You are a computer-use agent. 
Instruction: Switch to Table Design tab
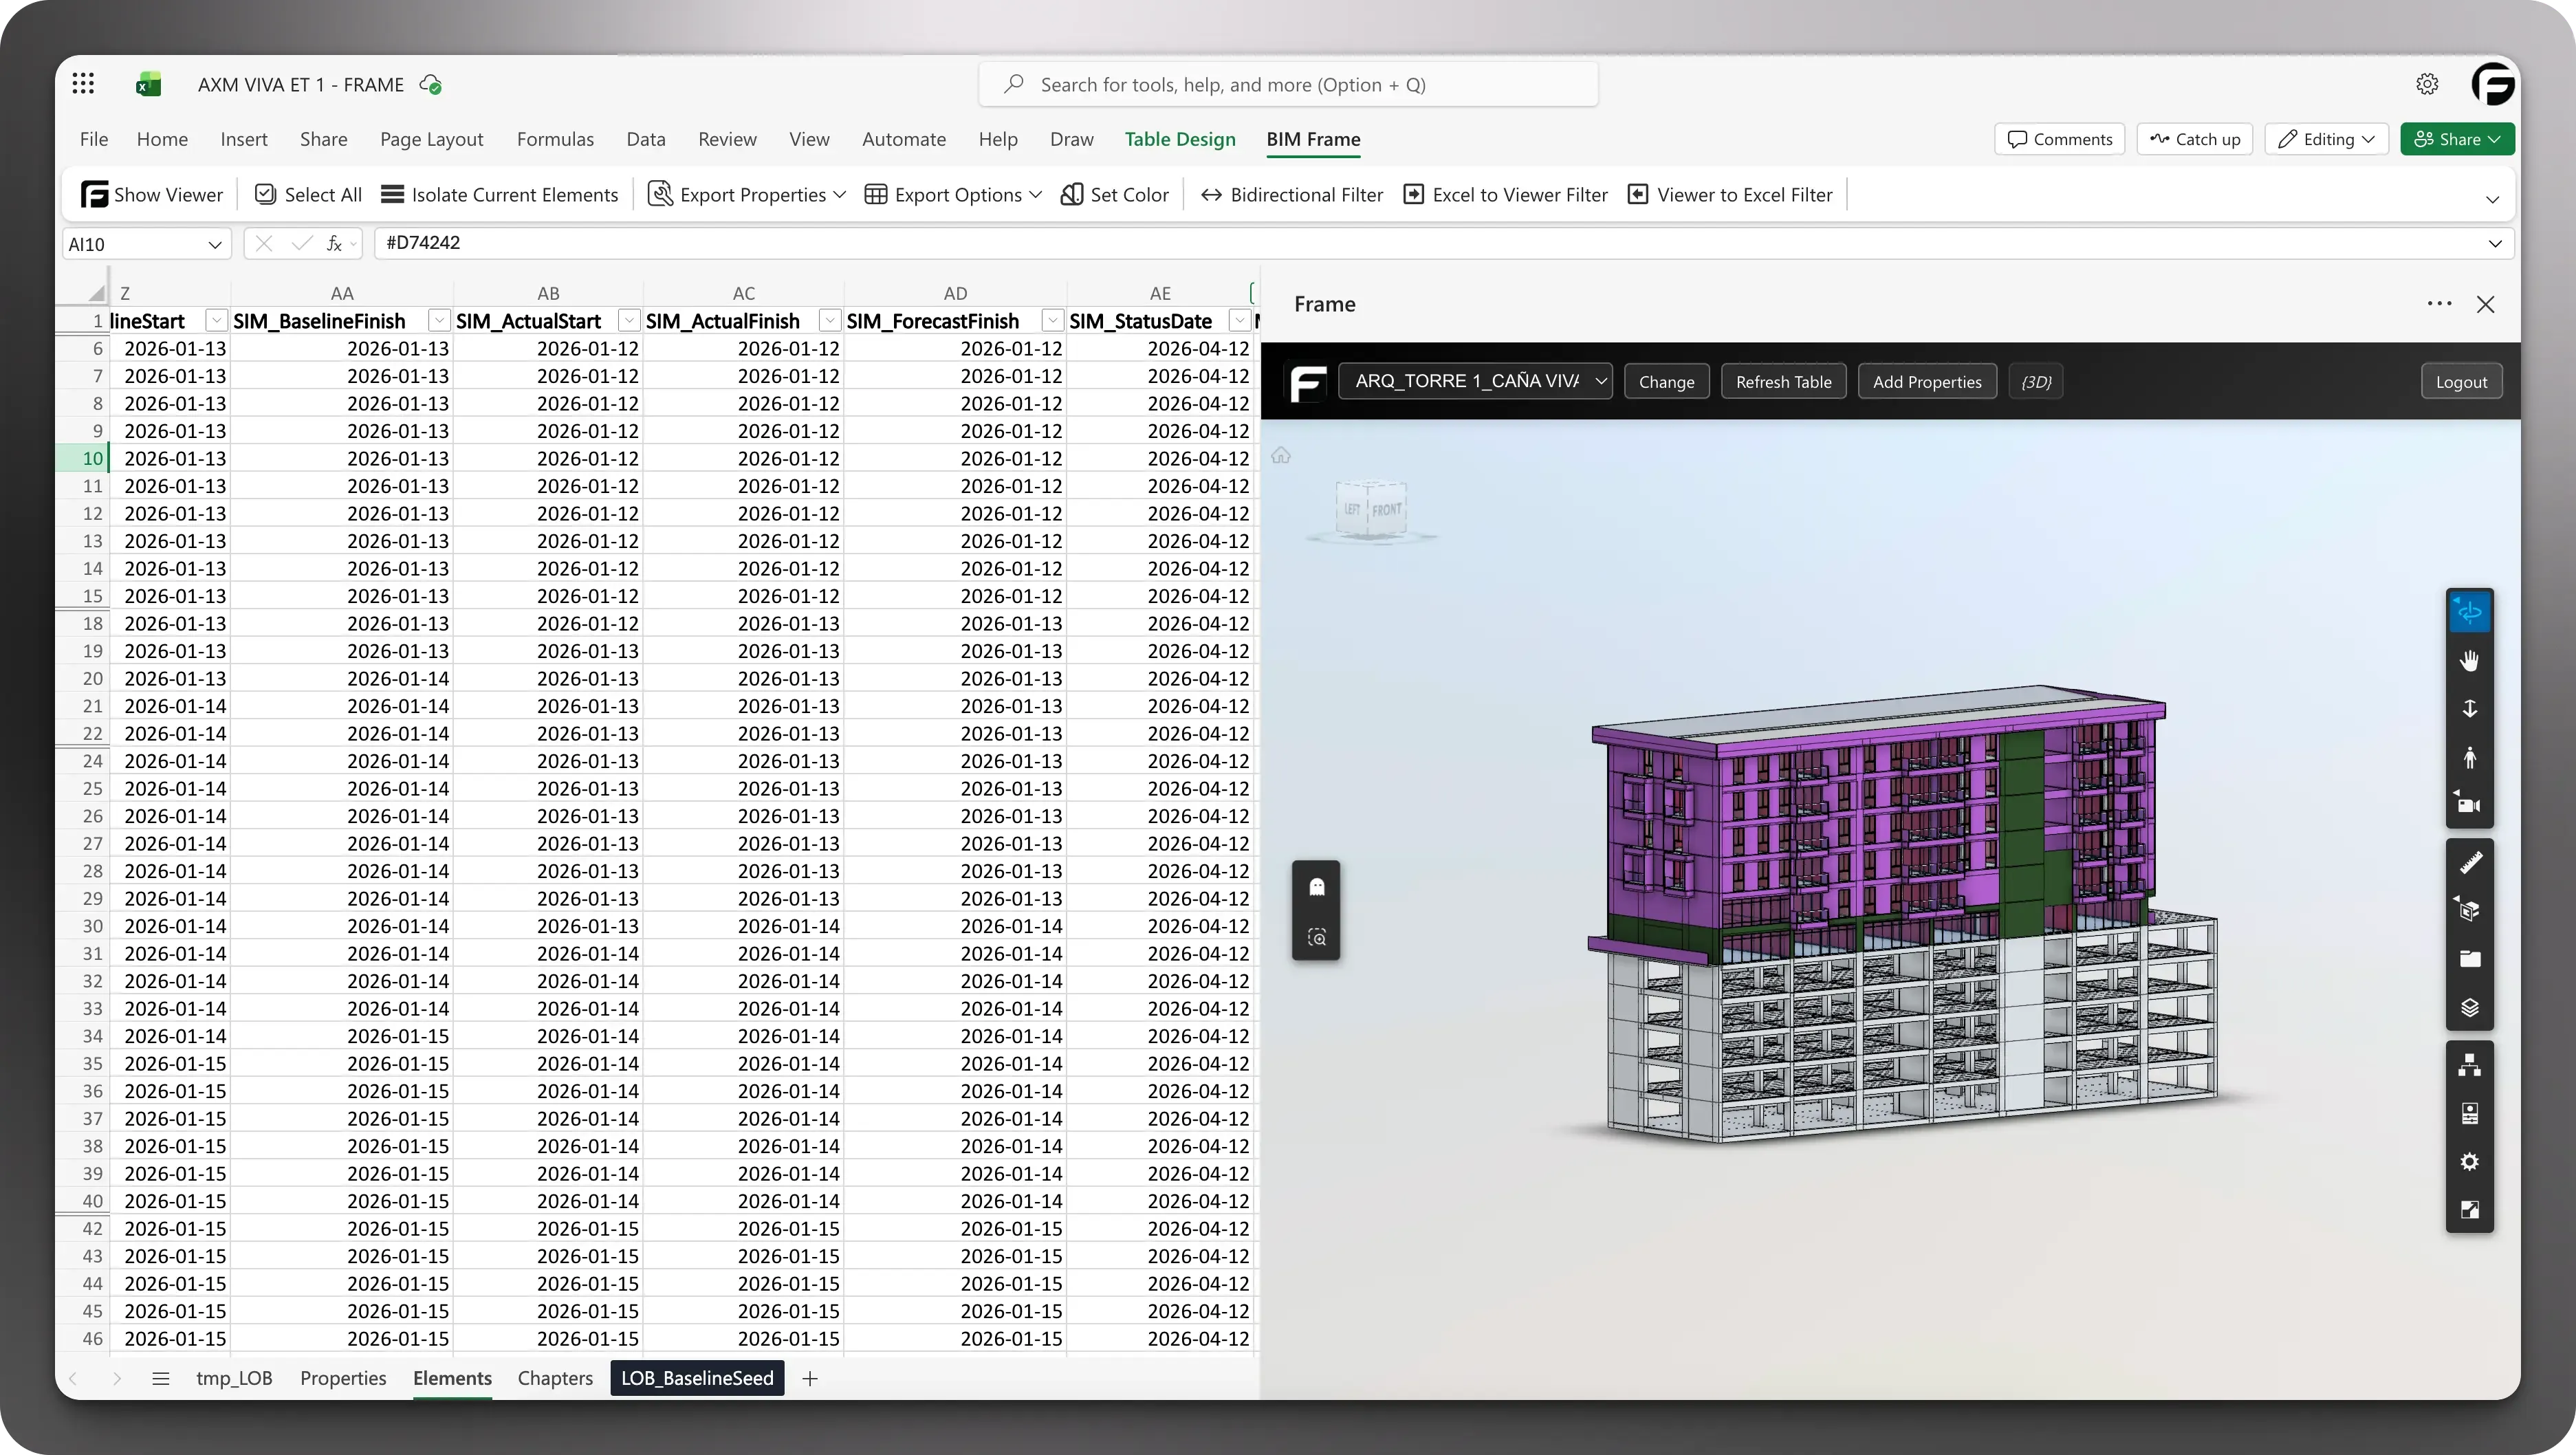[1180, 139]
